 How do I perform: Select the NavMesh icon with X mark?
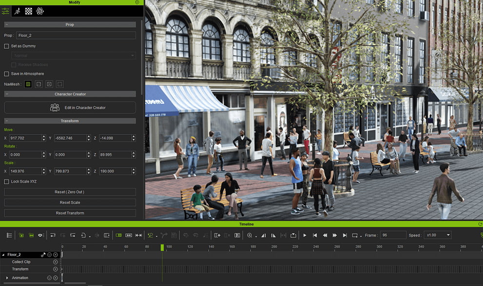coord(49,84)
